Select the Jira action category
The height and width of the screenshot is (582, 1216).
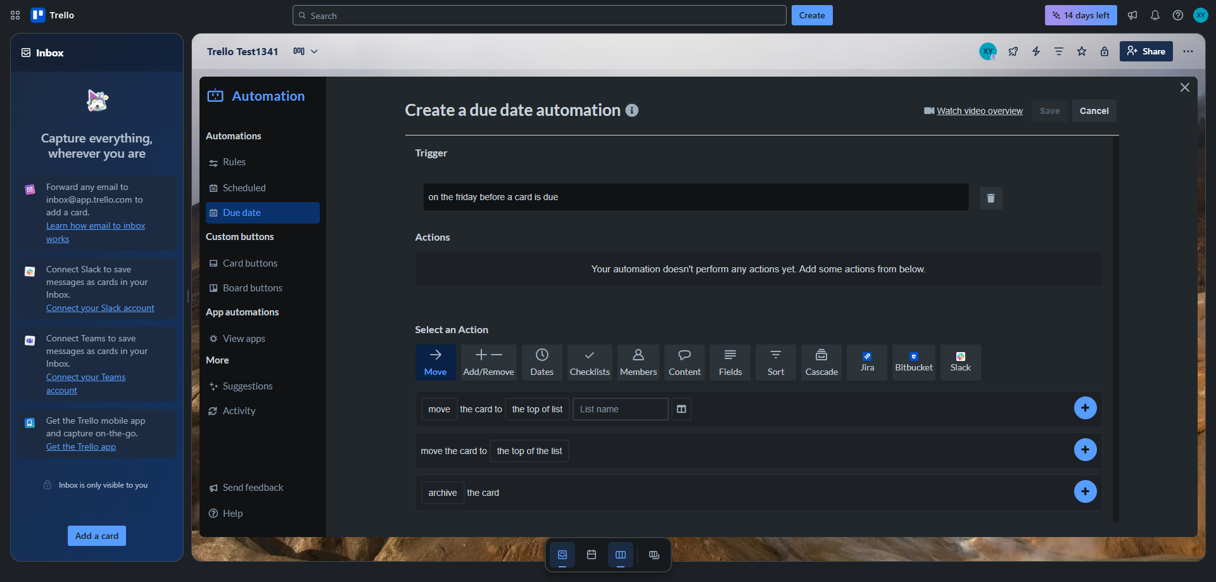(867, 362)
